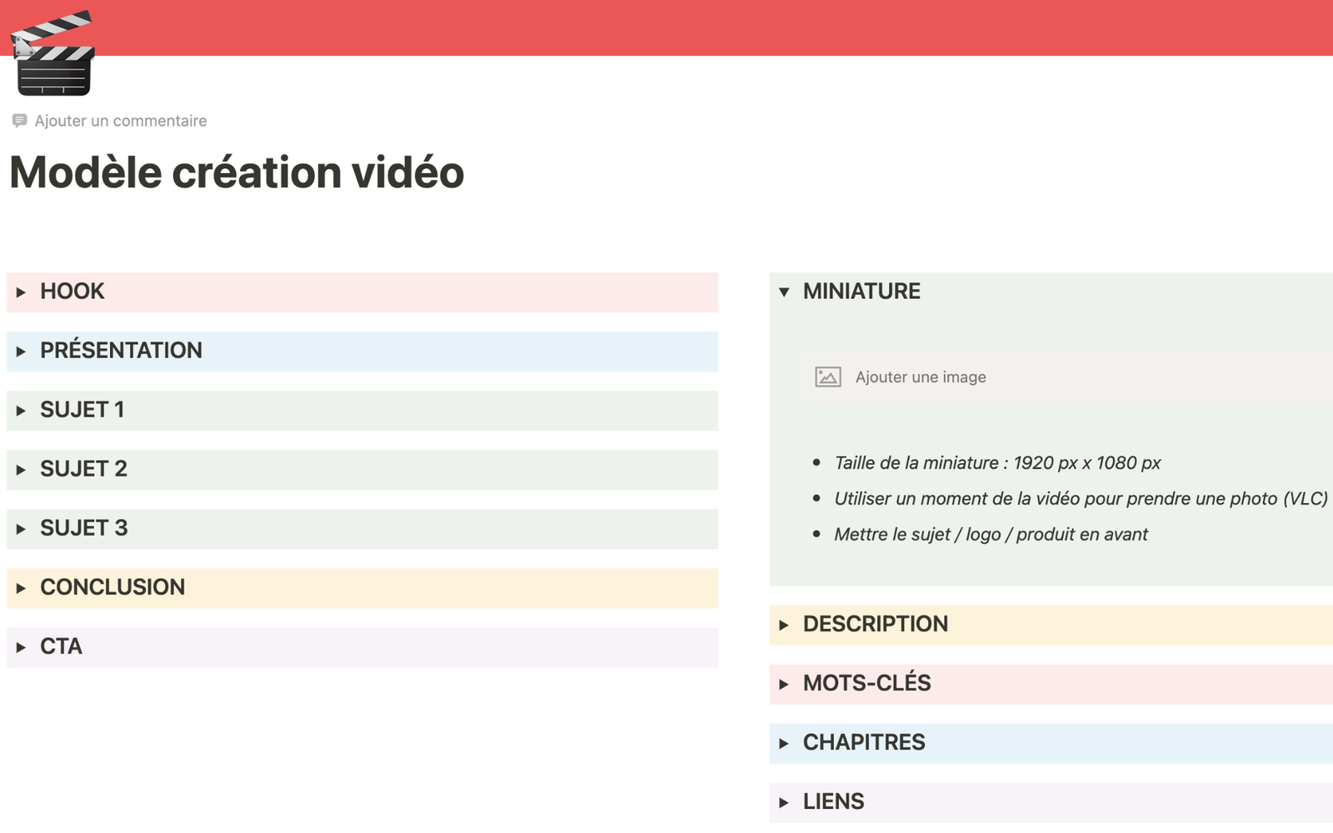Screen dimensions: 1333x833
Task: Click the image placeholder icon under MINIATURE
Action: coord(826,377)
